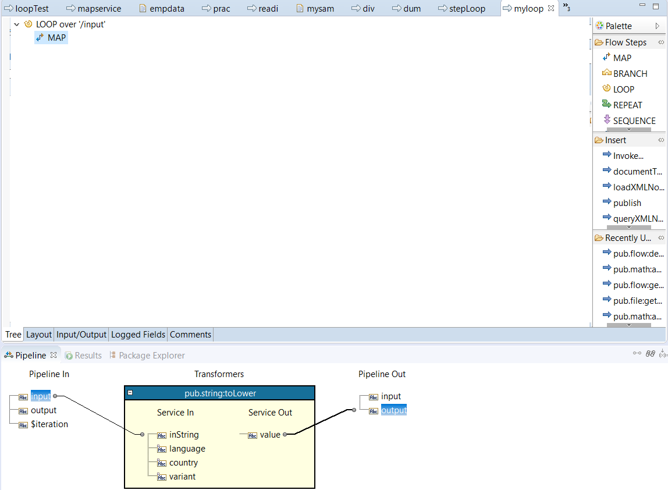Screen dimensions: 668x490
Task: Switch to the readi editor tab
Action: (x=263, y=9)
